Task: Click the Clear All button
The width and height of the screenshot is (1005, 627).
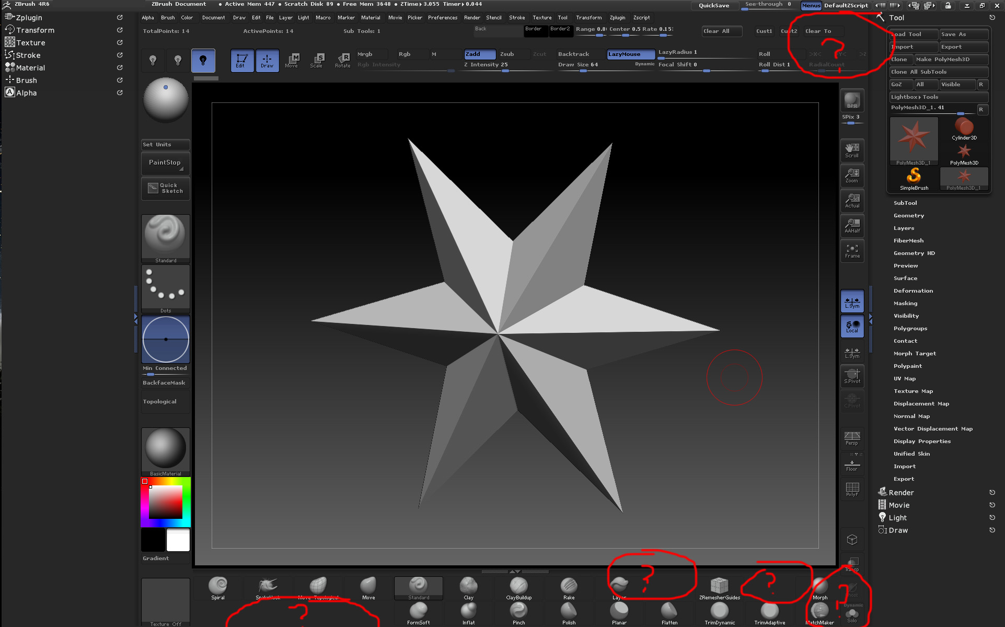Action: pos(722,31)
